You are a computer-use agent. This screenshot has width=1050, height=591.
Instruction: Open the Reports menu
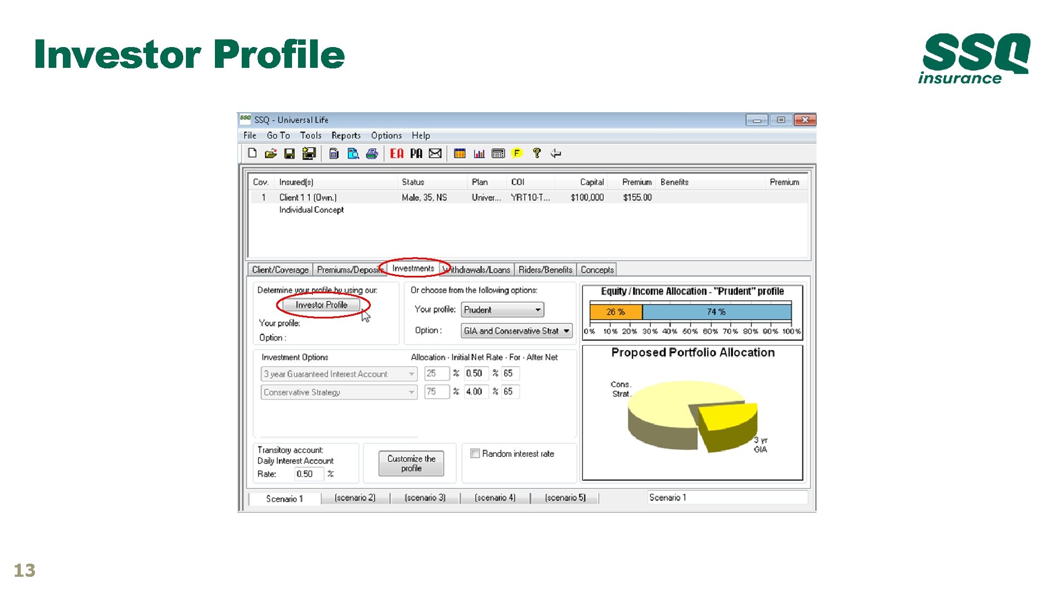(x=346, y=135)
